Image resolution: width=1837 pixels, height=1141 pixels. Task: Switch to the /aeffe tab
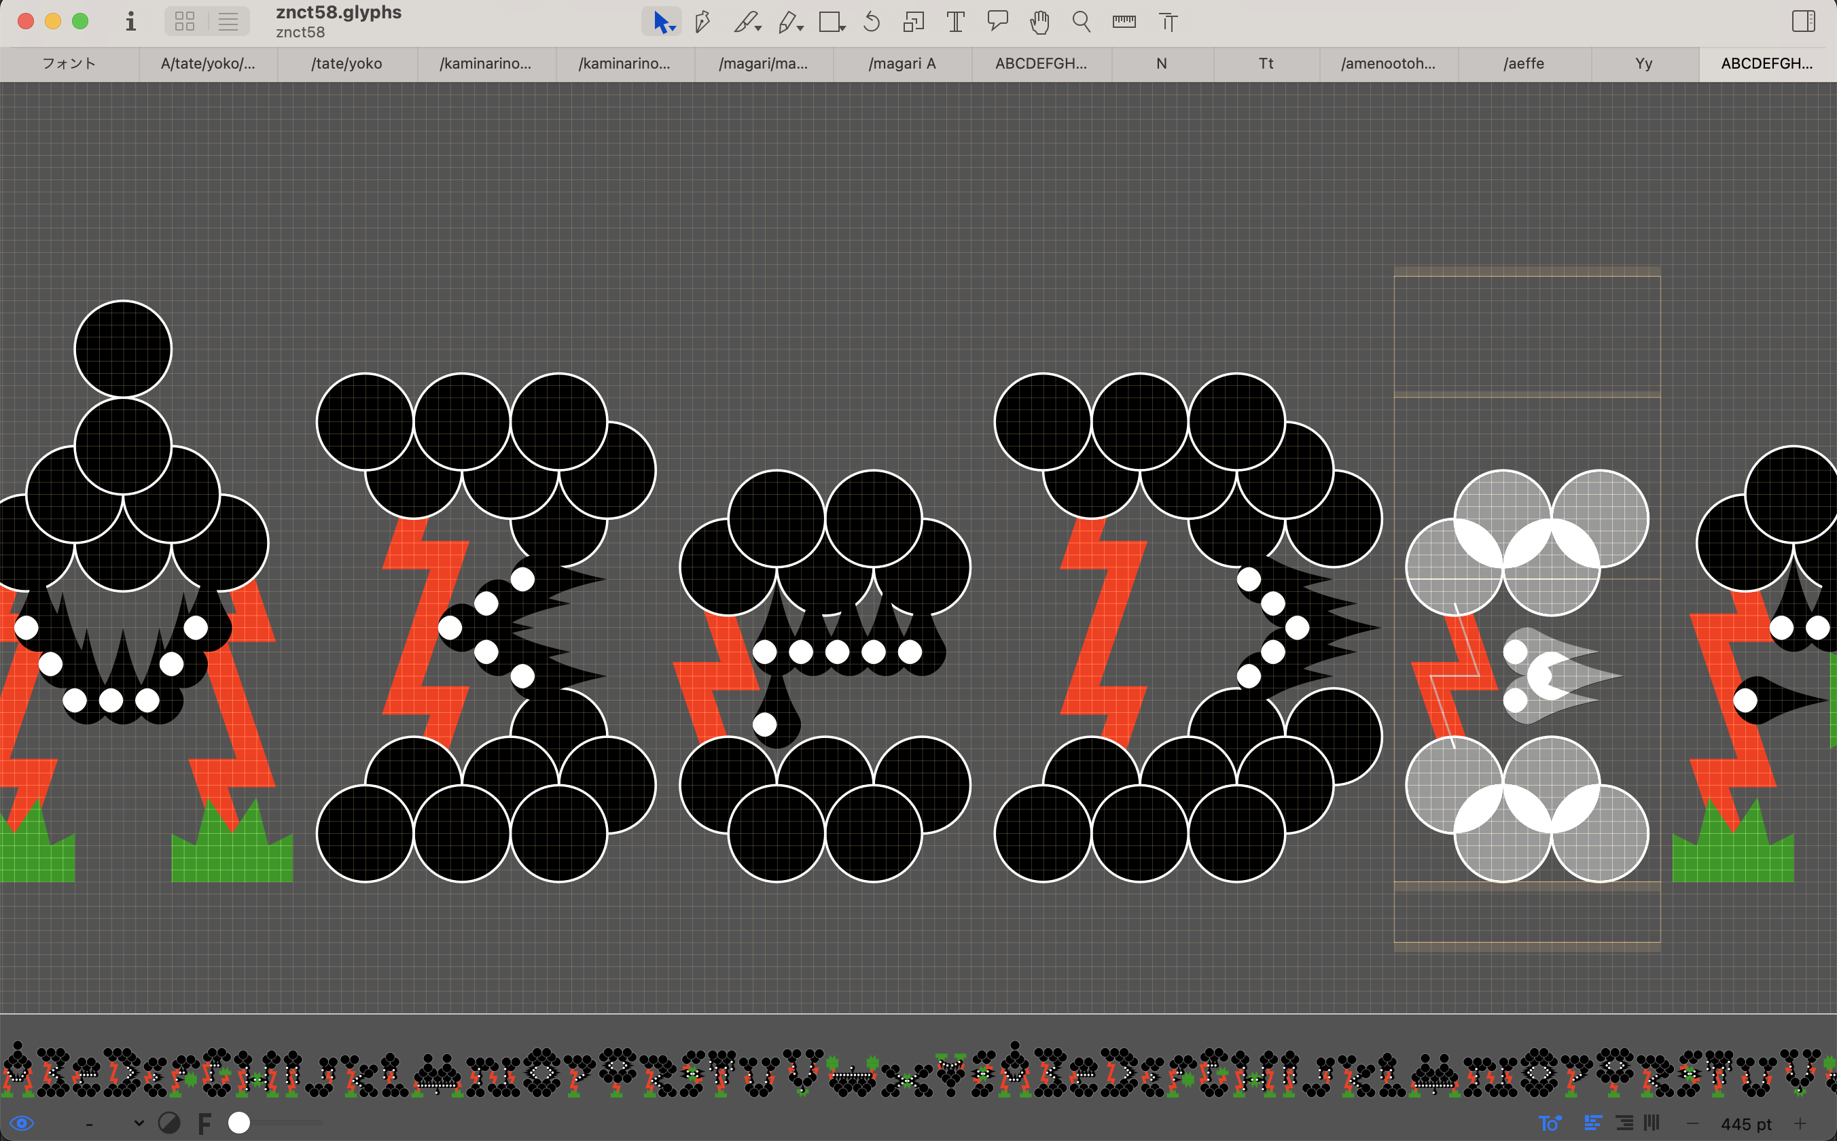(x=1523, y=63)
